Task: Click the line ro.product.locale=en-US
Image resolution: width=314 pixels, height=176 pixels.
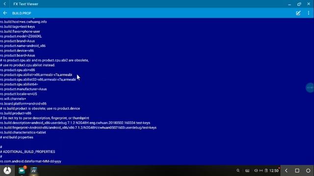Action: tap(19, 94)
